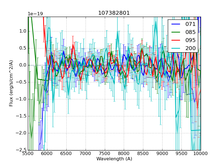
Task: Click the 1e-19 exponent label
Action: 35,14
